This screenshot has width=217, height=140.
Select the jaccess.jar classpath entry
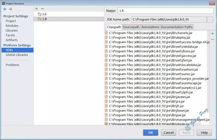153,56
